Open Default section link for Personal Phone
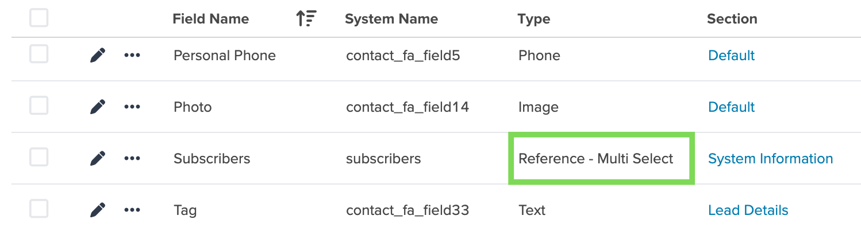The image size is (861, 235). click(731, 56)
